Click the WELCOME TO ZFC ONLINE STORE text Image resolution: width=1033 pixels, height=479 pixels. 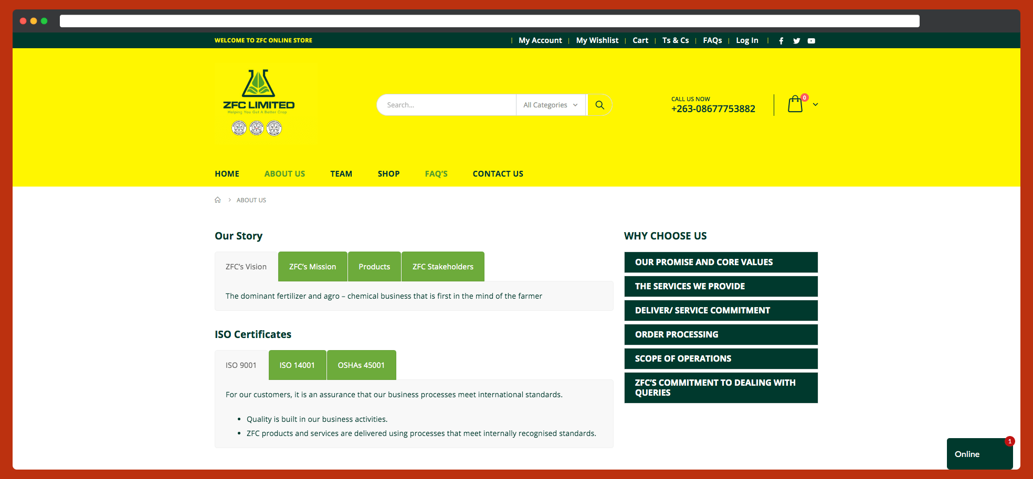coord(263,40)
